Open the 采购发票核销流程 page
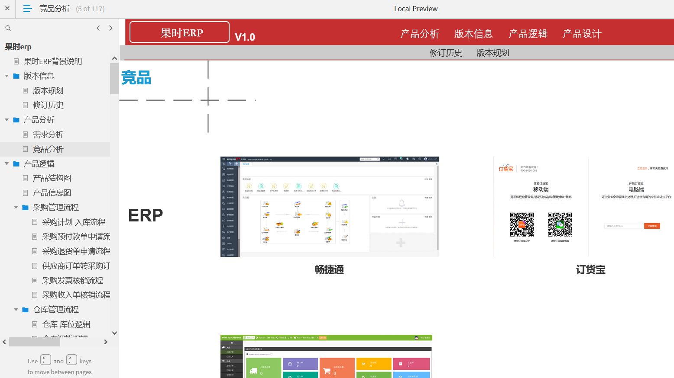 pos(72,281)
